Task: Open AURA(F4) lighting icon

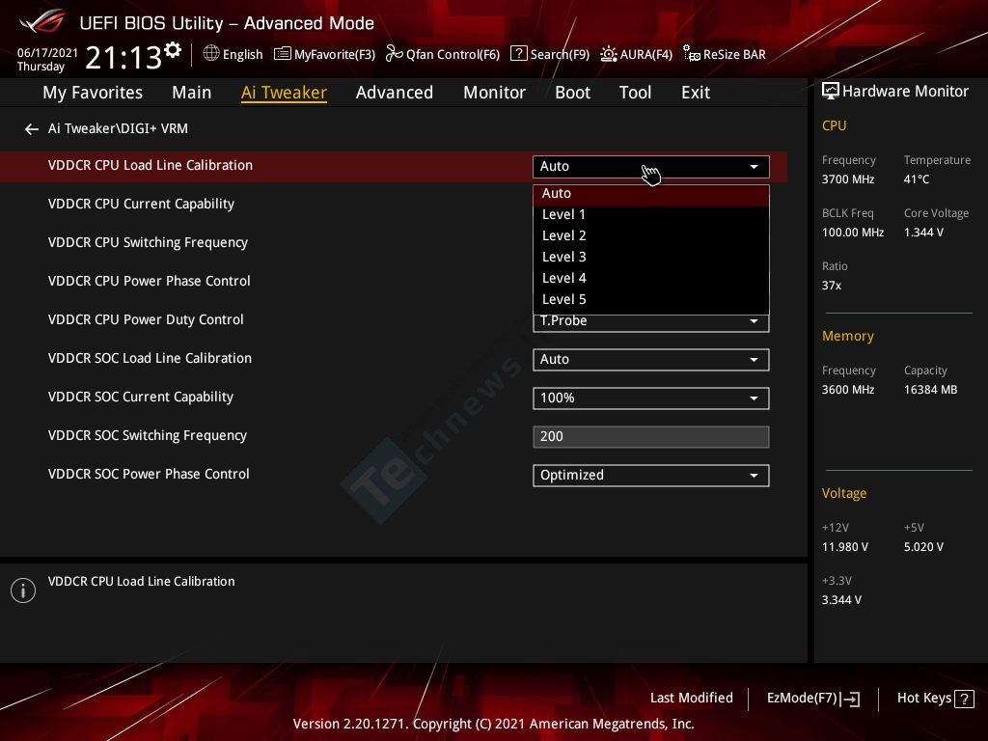Action: (x=608, y=54)
